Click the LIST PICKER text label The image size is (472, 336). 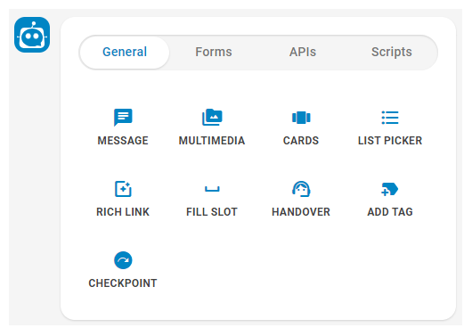coord(390,141)
